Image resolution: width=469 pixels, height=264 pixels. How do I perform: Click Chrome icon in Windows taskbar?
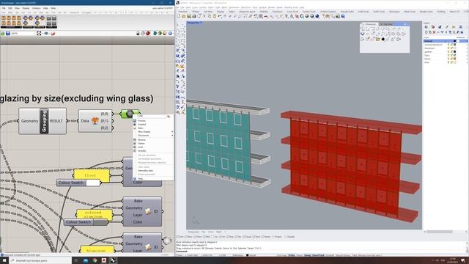95,260
